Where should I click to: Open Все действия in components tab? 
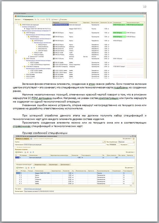129,168
